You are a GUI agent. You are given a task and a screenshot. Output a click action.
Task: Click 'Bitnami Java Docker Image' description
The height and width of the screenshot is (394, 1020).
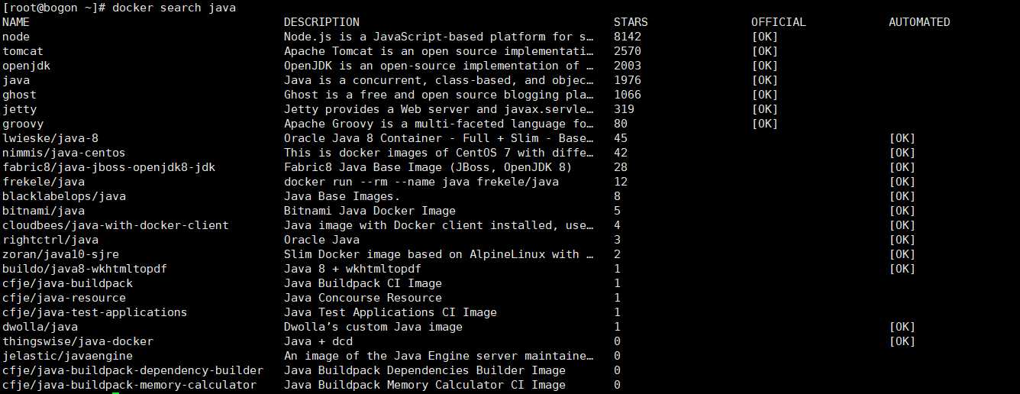370,211
